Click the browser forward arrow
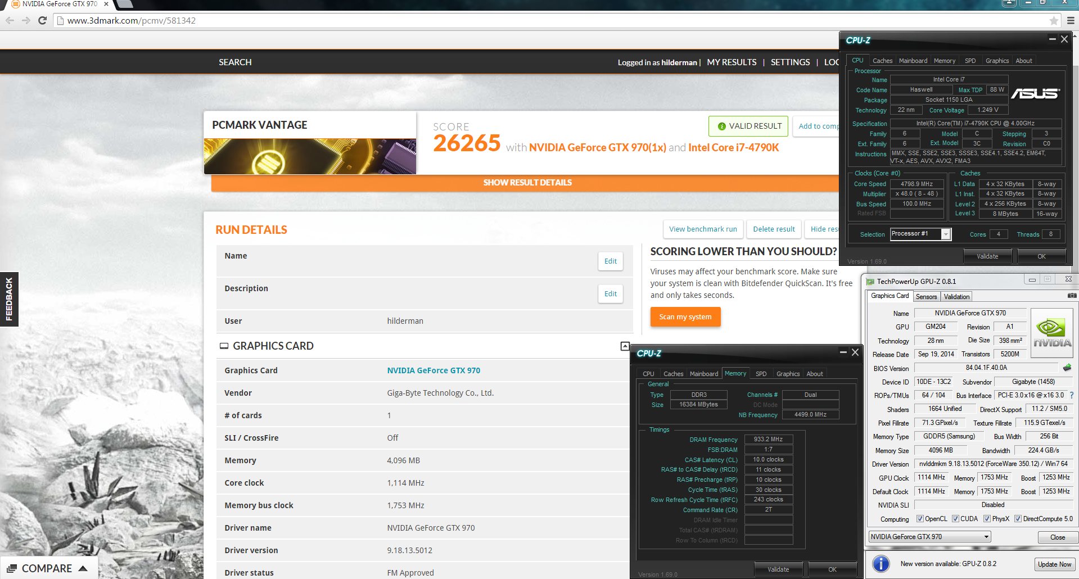The image size is (1079, 579). point(26,20)
